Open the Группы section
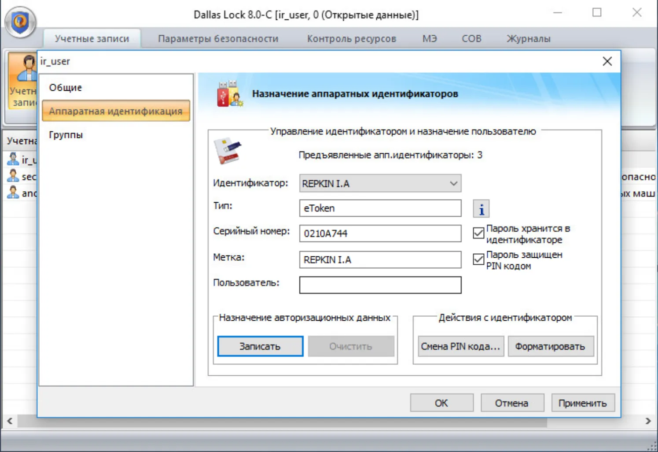 tap(116, 135)
